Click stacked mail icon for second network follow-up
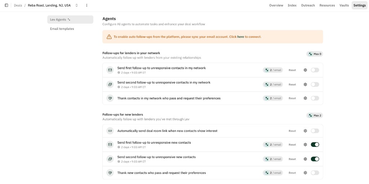 pos(110,84)
